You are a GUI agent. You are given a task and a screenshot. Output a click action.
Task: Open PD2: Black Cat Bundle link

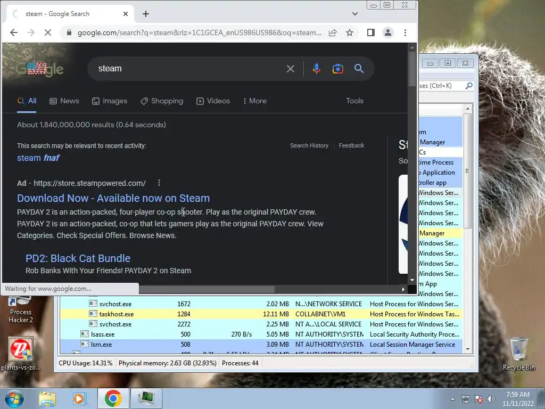[78, 258]
